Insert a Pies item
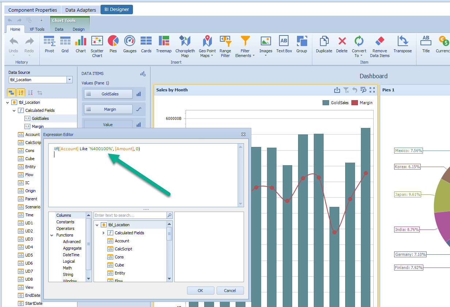Viewport: 450px width, 307px height. coord(113,44)
